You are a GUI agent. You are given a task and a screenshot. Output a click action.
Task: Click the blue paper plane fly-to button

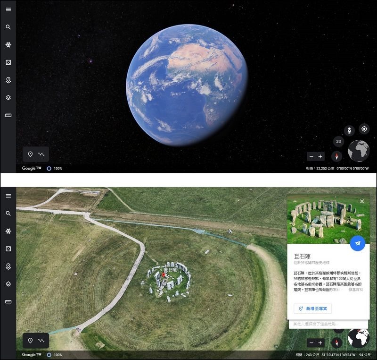pyautogui.click(x=358, y=243)
